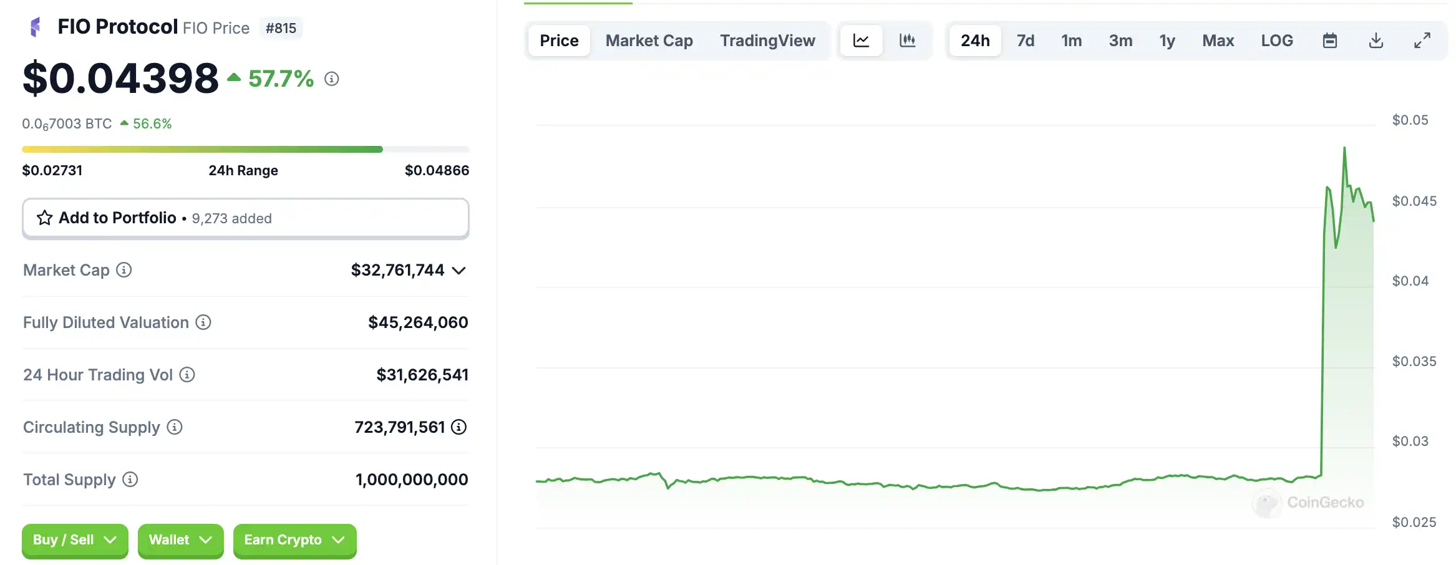Click info icon beside 57.7% price change
This screenshot has height=565, width=1456.
click(332, 79)
